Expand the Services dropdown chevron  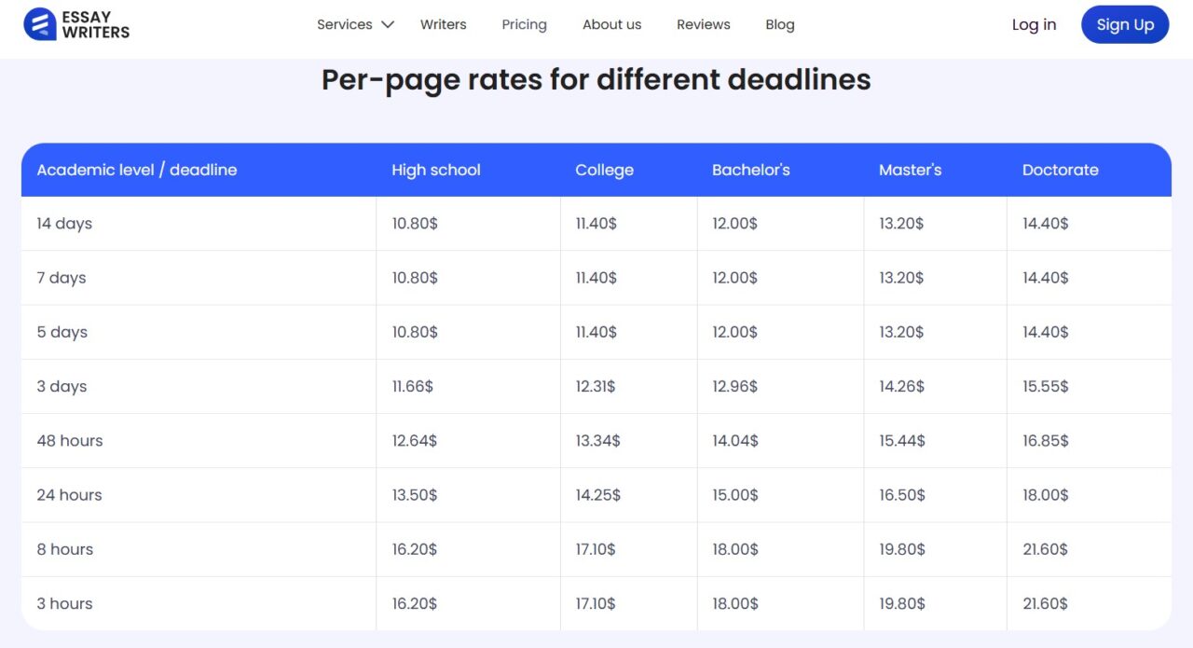click(x=388, y=24)
